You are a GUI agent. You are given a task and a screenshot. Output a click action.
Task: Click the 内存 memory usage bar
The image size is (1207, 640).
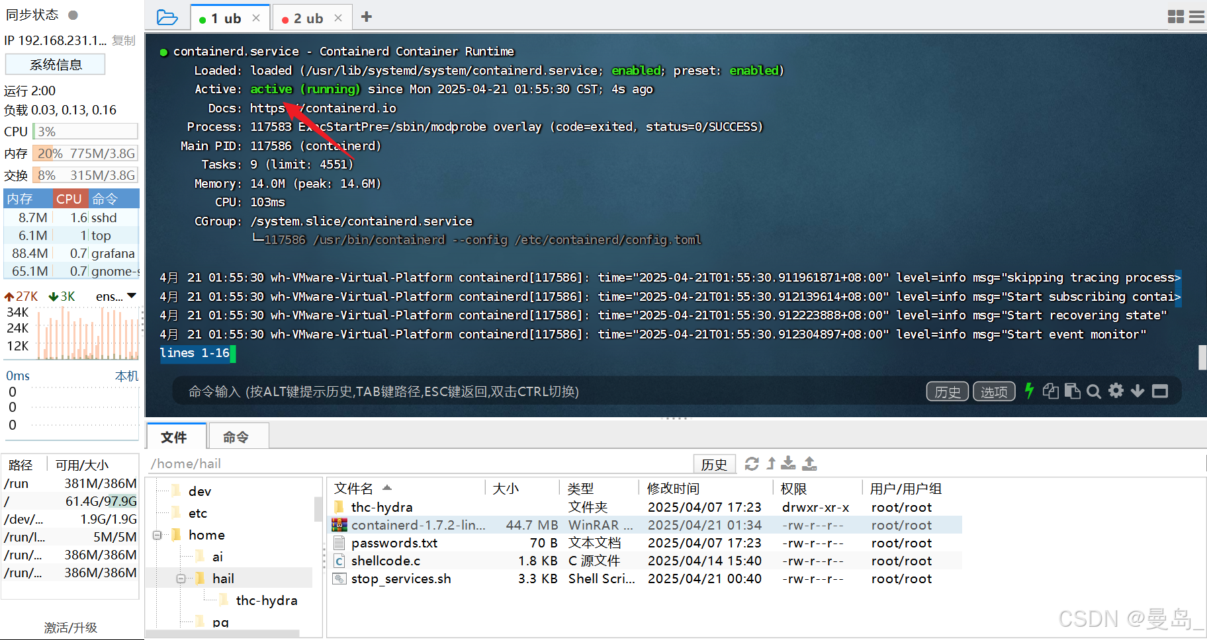coord(85,153)
